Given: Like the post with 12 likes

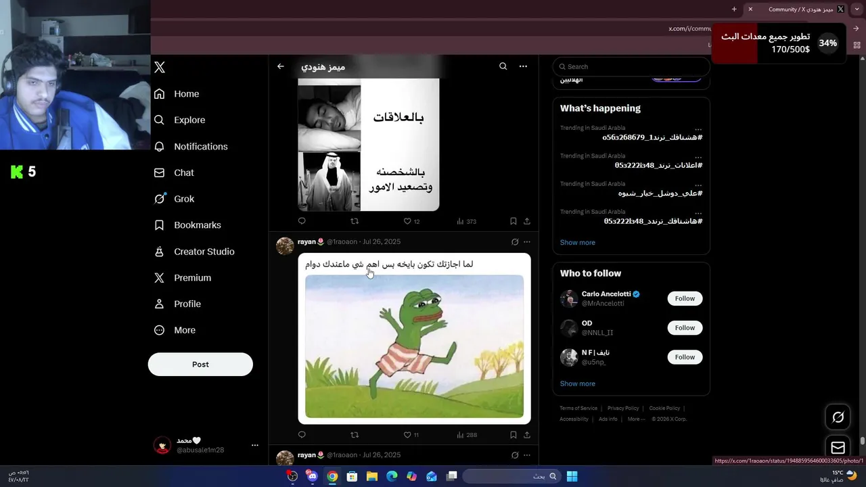Looking at the screenshot, I should 411,221.
